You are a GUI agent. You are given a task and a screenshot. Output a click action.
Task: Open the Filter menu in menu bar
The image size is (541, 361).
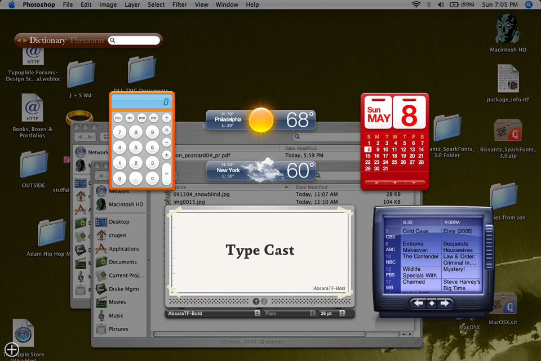(180, 5)
